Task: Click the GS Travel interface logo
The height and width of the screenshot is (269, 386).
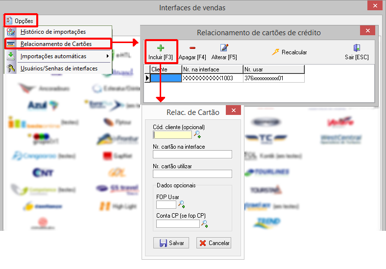Action: point(118,189)
